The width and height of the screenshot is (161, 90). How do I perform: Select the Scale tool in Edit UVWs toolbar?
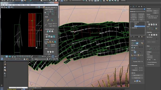pos(7,7)
